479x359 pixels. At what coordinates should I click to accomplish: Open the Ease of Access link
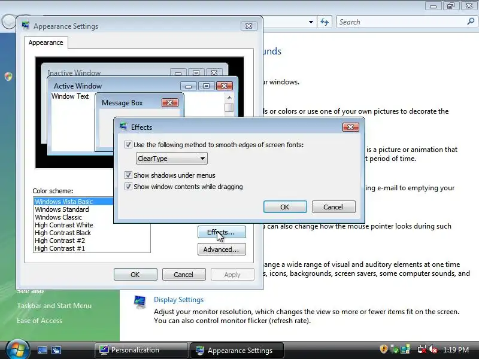[x=40, y=321]
